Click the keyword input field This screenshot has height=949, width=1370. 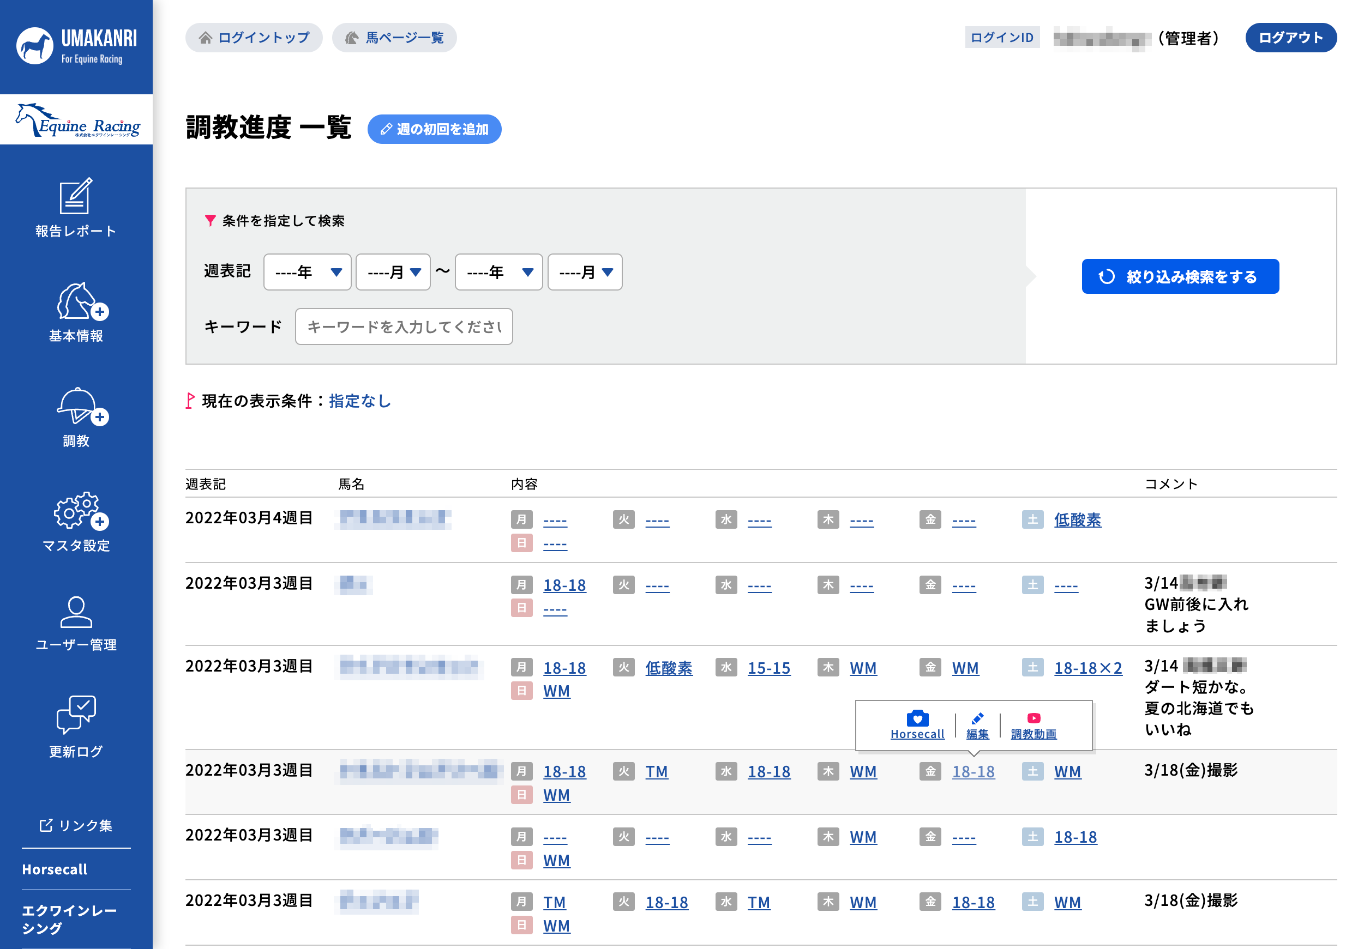[x=404, y=327]
